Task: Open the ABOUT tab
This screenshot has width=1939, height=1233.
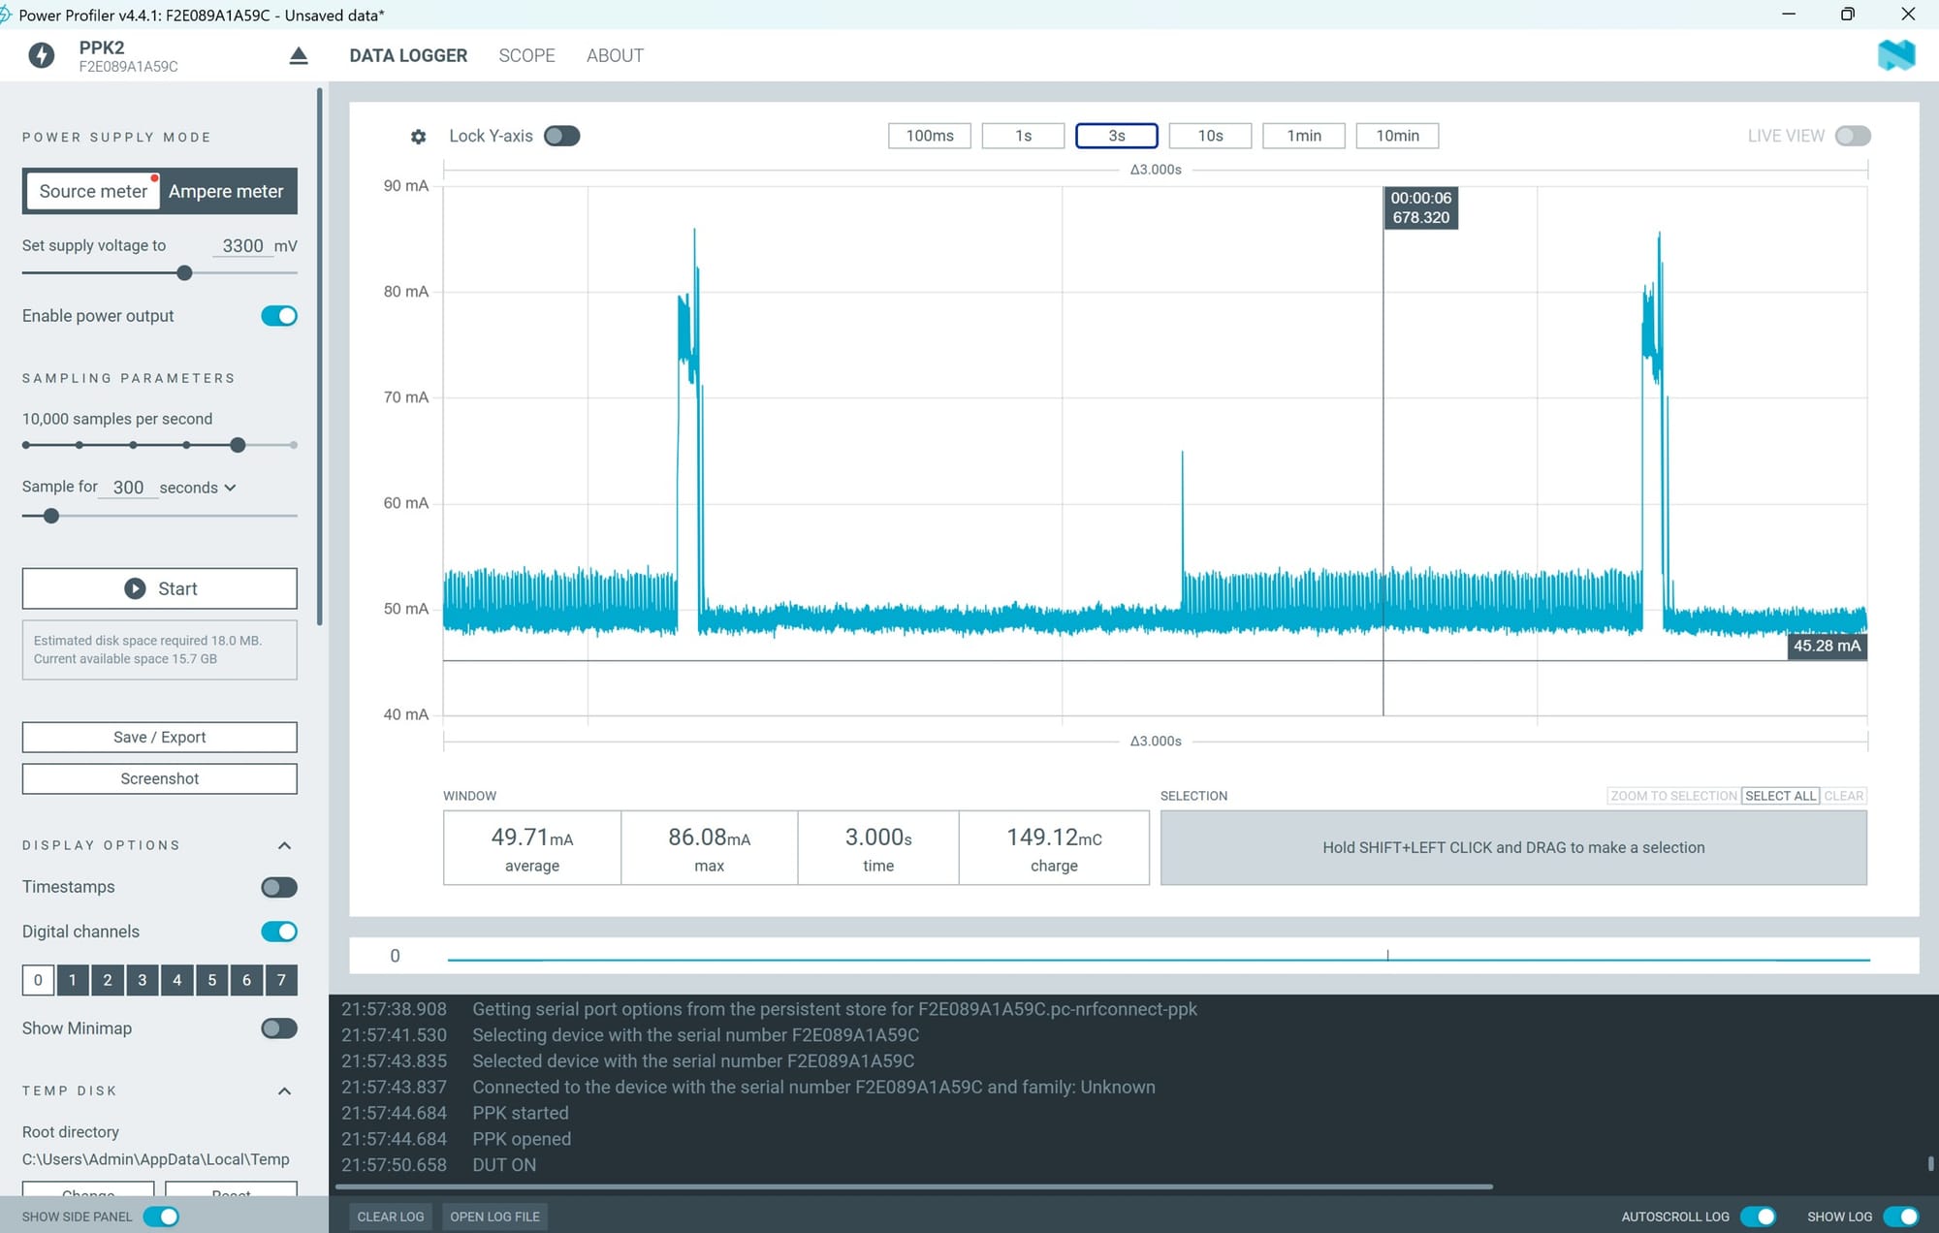Action: click(615, 55)
